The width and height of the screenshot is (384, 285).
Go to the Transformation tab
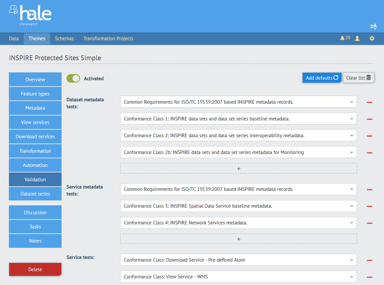(35, 151)
